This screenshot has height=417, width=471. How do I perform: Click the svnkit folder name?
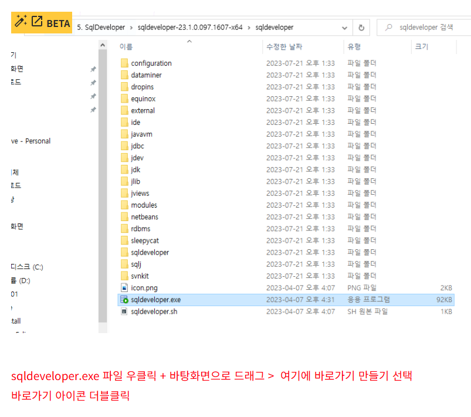[140, 276]
